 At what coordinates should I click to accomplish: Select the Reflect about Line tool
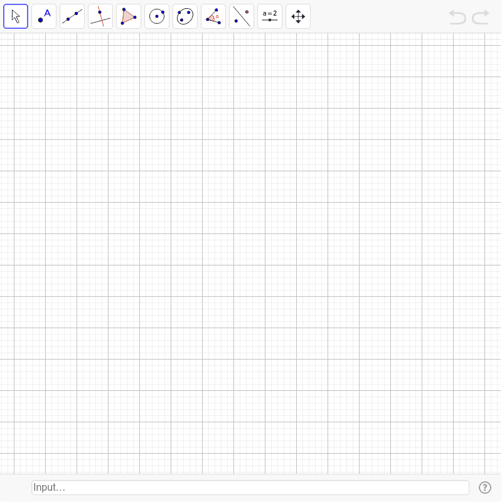click(242, 16)
